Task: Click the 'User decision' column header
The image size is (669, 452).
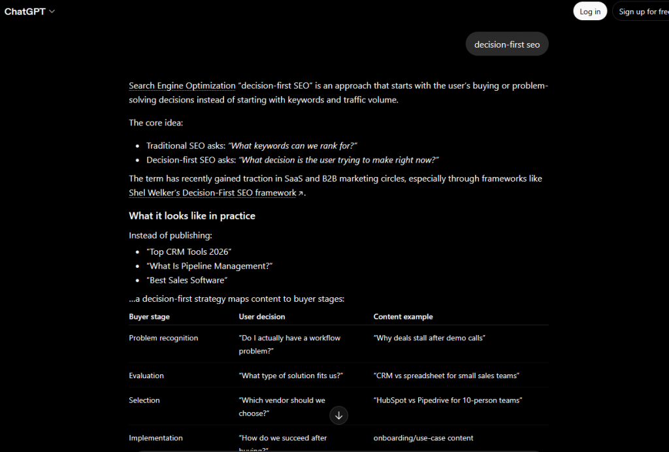Action: (x=262, y=317)
